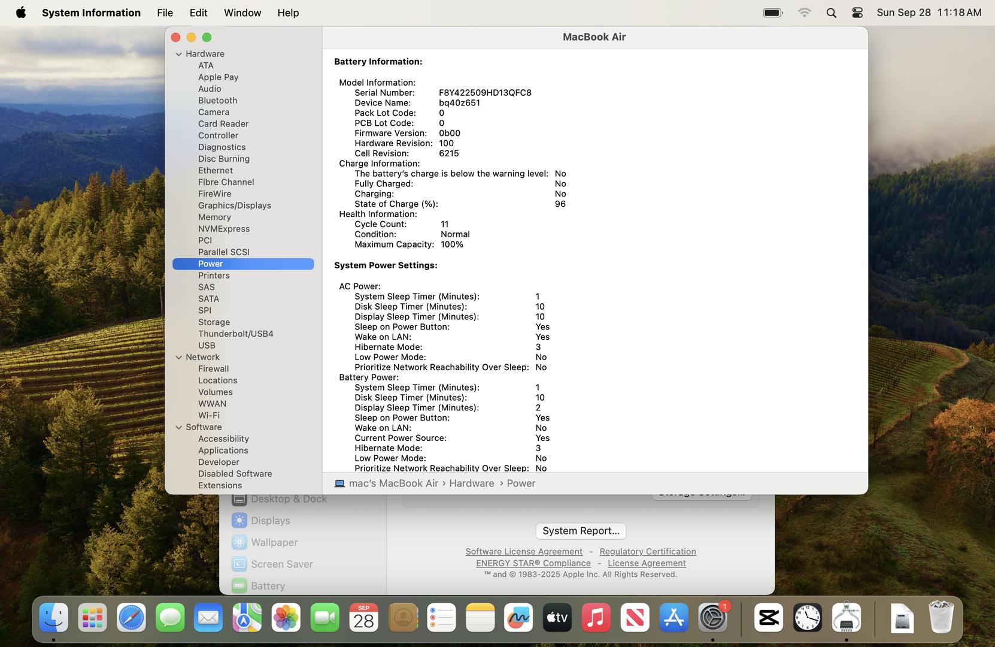Open Regulatory Certification link
Screen dimensions: 995x647
pyautogui.click(x=648, y=551)
